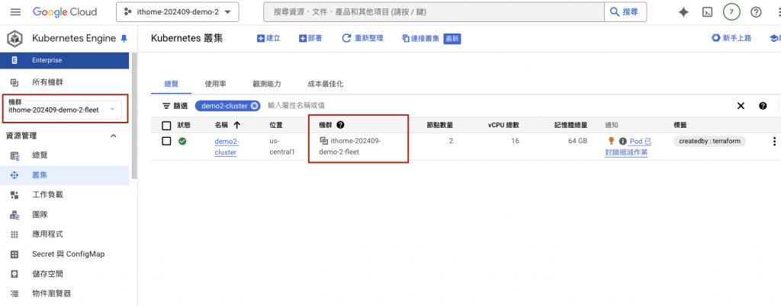
Task: Open 工作負載 in the sidebar
Action: tap(64, 195)
